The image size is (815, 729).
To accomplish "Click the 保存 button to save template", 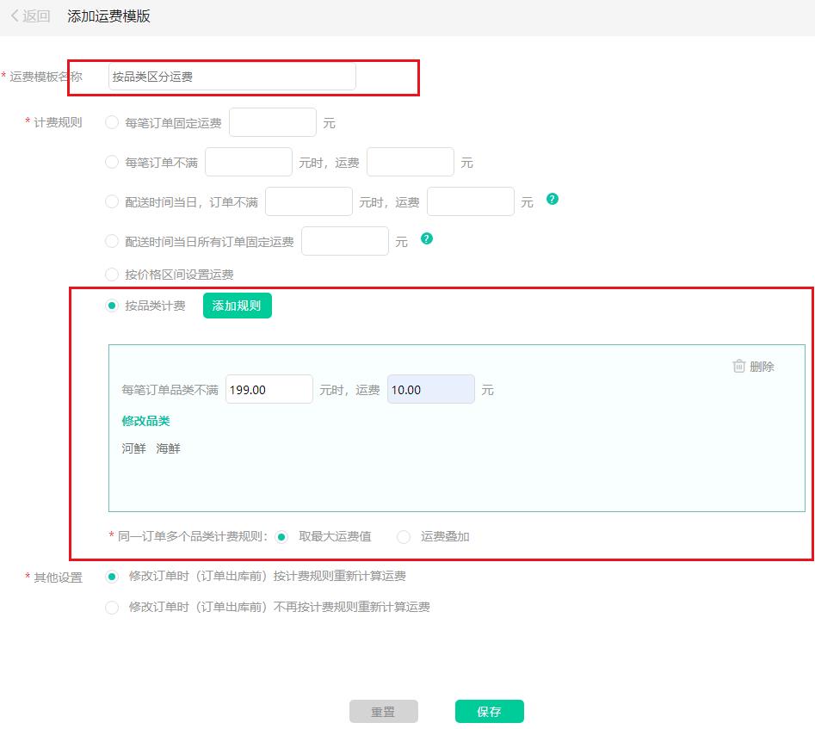I will pyautogui.click(x=489, y=711).
